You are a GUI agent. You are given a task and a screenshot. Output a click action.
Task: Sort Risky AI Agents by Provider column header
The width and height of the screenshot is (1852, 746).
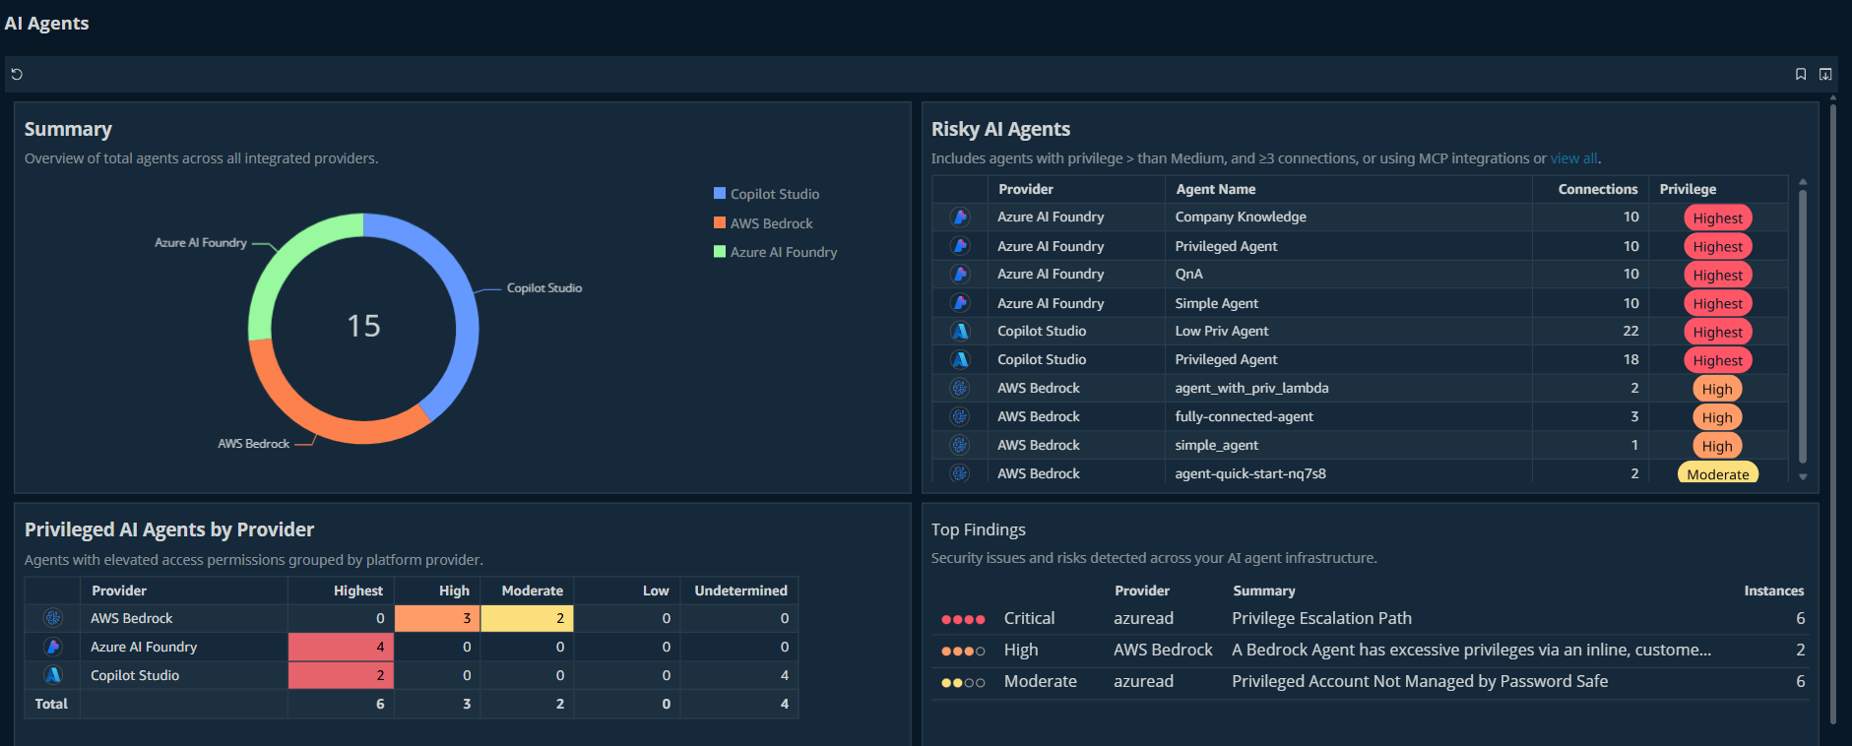tap(1026, 189)
